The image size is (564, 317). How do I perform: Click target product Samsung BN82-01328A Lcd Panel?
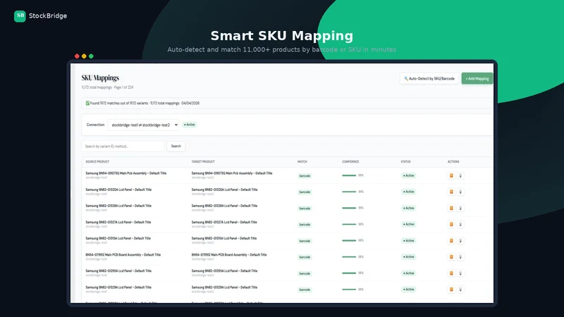[x=224, y=206]
